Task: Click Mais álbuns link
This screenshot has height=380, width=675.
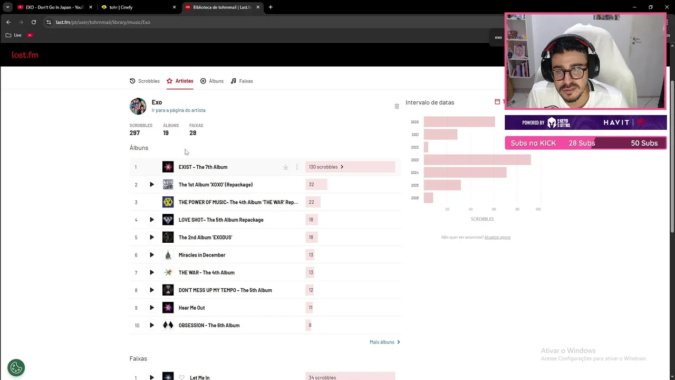Action: (384, 342)
